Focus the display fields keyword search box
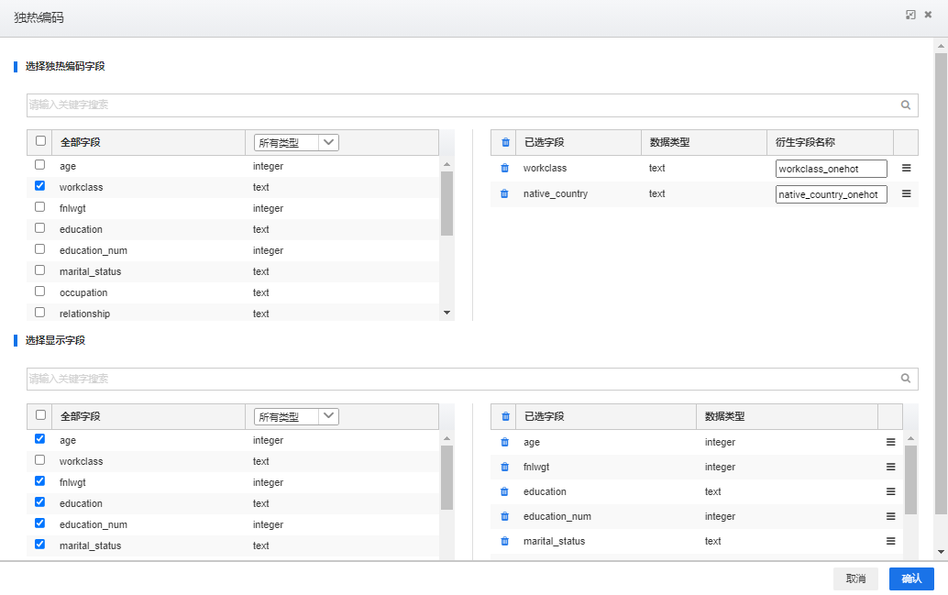This screenshot has width=948, height=595. (472, 380)
